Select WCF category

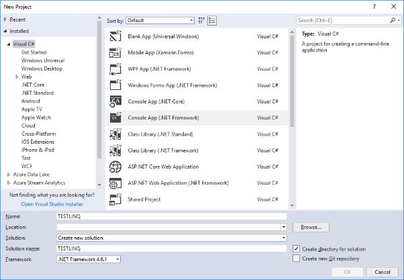point(27,166)
